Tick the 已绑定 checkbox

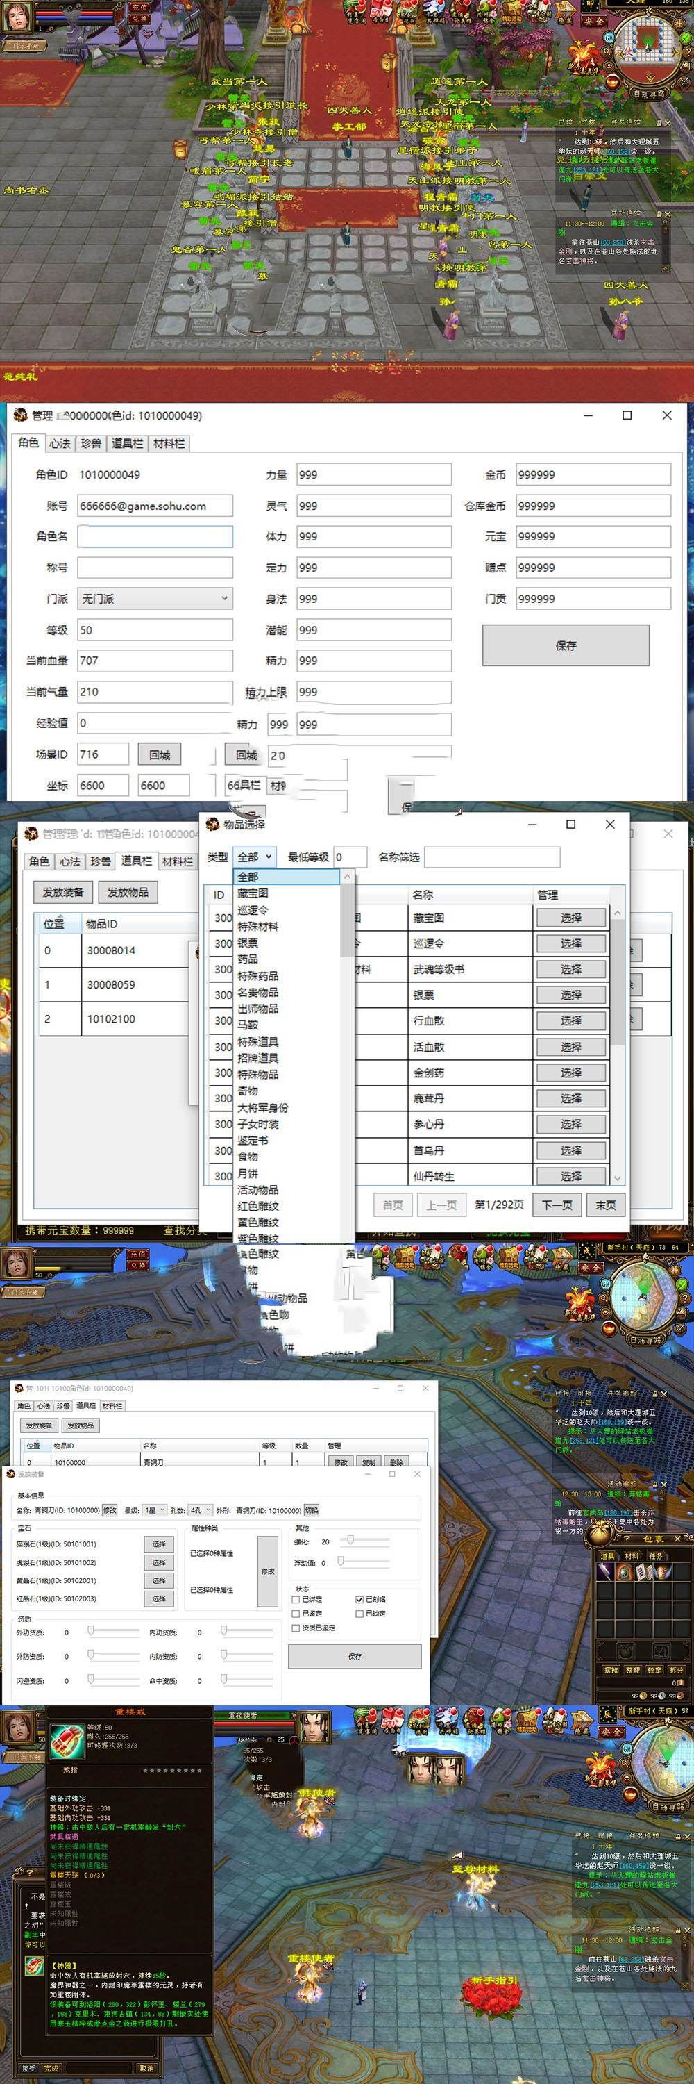point(296,1599)
